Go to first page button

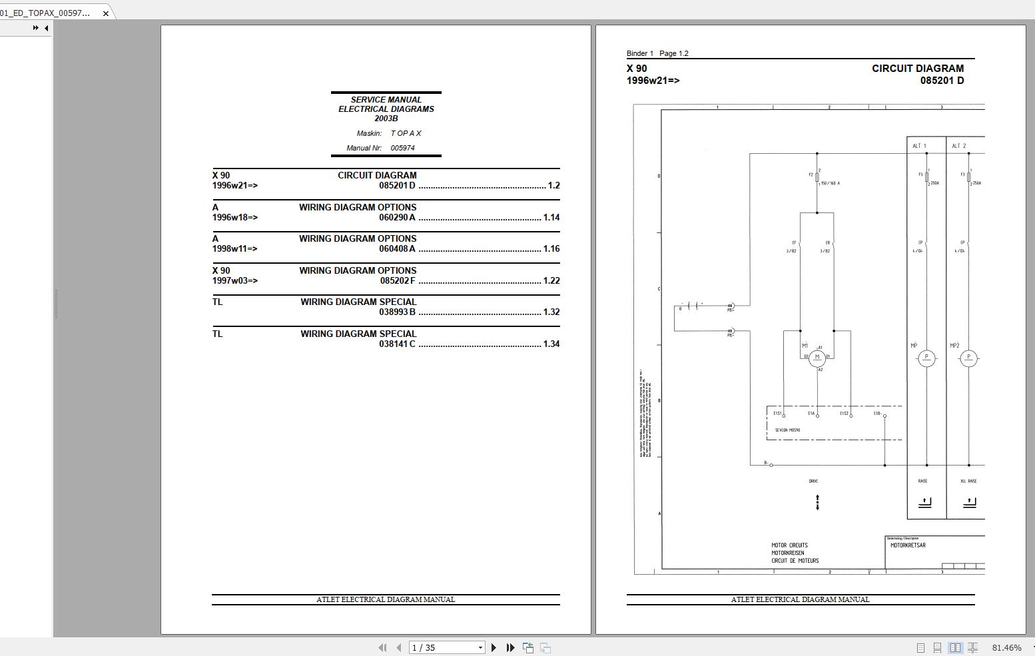[x=382, y=647]
